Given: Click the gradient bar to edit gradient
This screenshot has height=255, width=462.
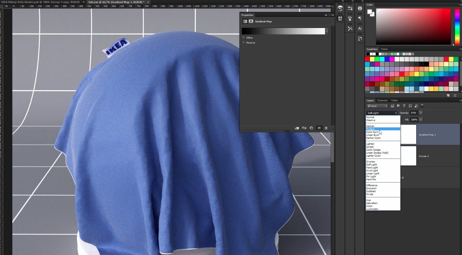Looking at the screenshot, I should (x=283, y=31).
